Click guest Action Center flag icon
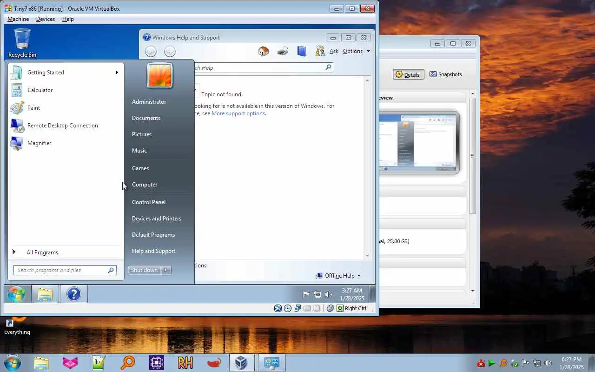Viewport: 595px width, 372px height. pyautogui.click(x=306, y=294)
